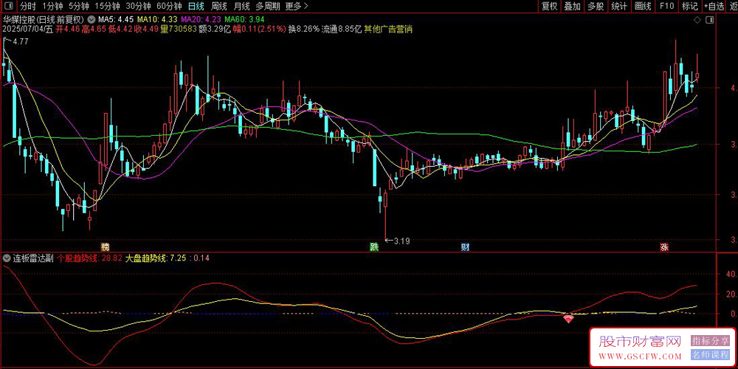Image resolution: width=738 pixels, height=369 pixels.
Task: Click the green 跌 event marker
Action: (x=374, y=247)
